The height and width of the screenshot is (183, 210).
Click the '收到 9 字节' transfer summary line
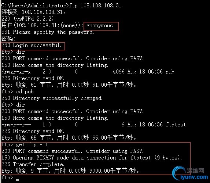tap(70, 171)
